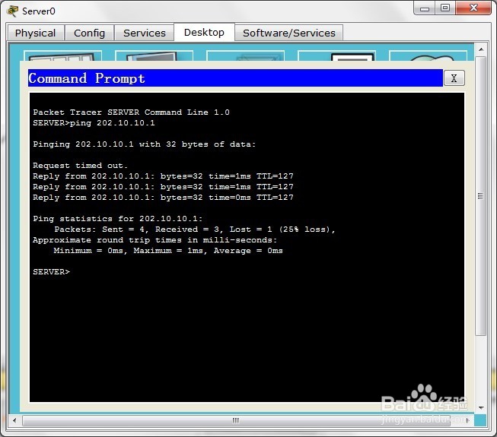Click the 'Packets: Sent = 4' statistics line
Image resolution: width=497 pixels, height=437 pixels.
tap(194, 230)
